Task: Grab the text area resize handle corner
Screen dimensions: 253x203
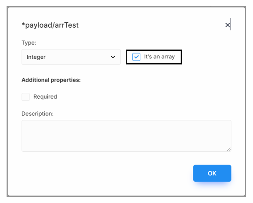Action: (x=229, y=149)
